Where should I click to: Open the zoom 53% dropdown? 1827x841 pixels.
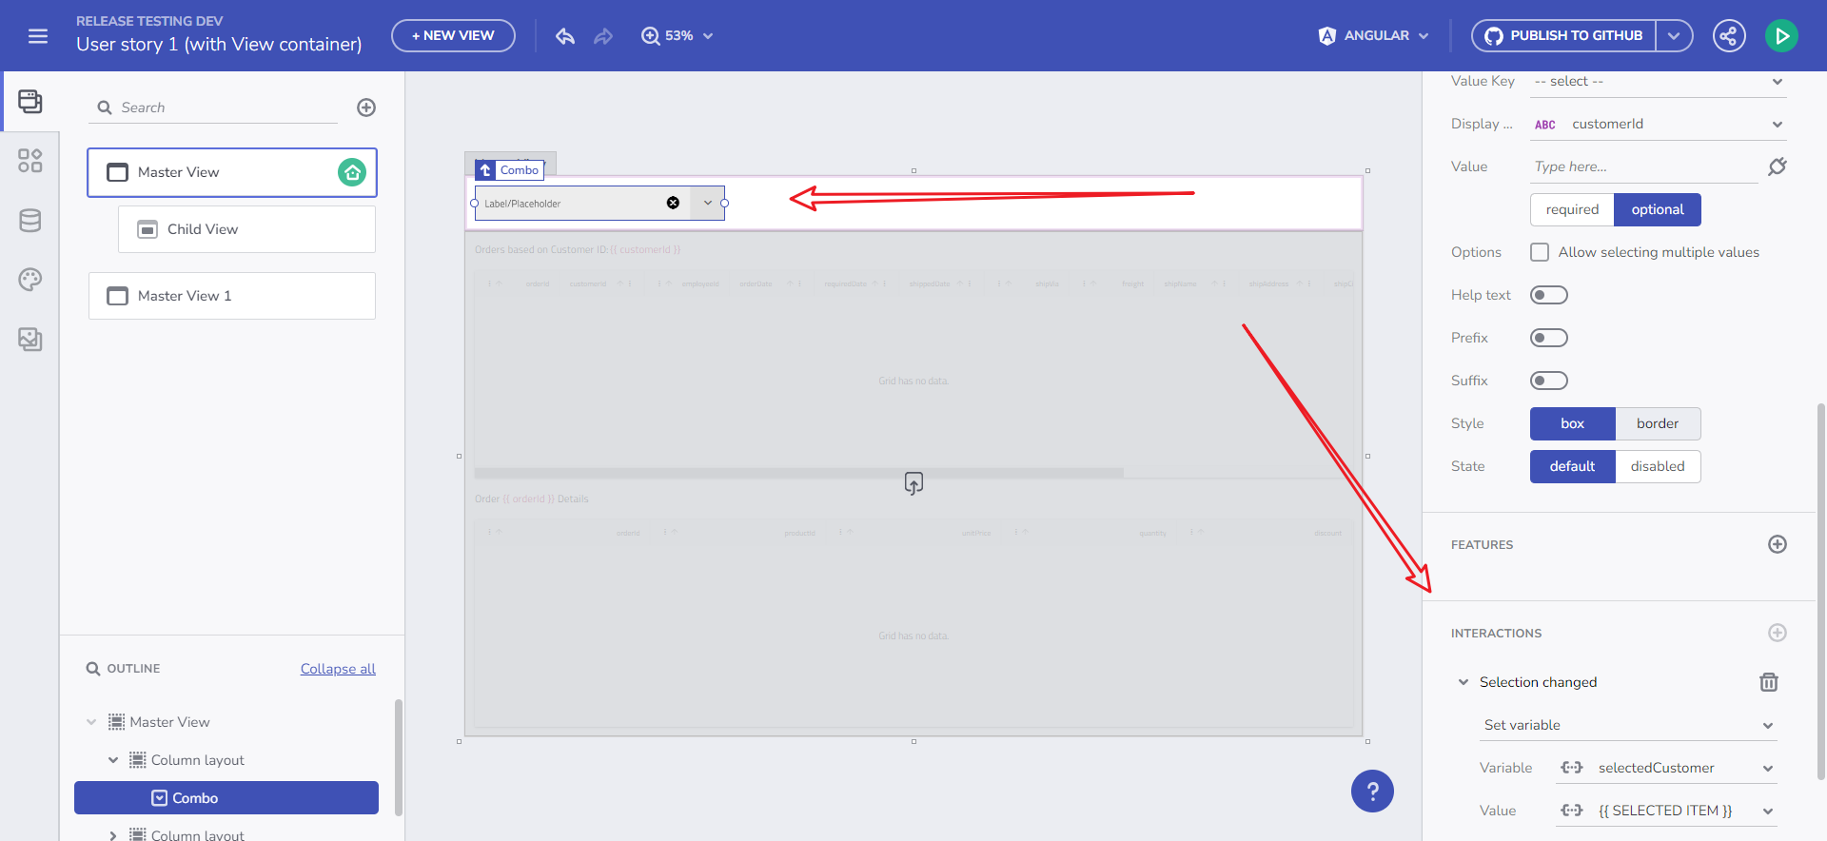(678, 36)
